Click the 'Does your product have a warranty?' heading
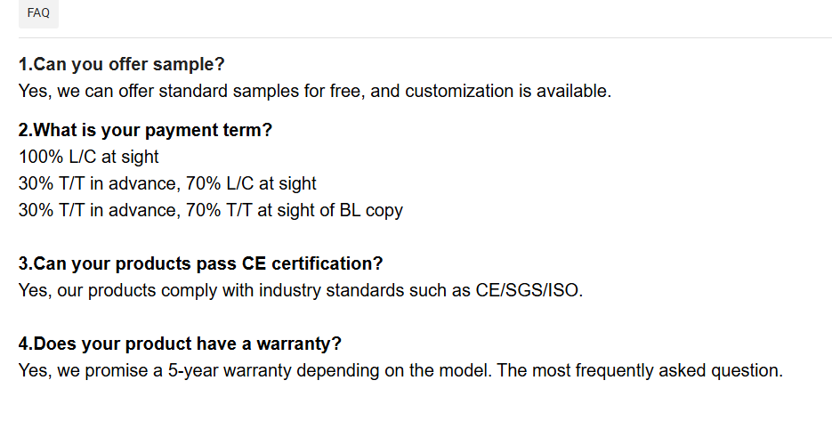 180,344
